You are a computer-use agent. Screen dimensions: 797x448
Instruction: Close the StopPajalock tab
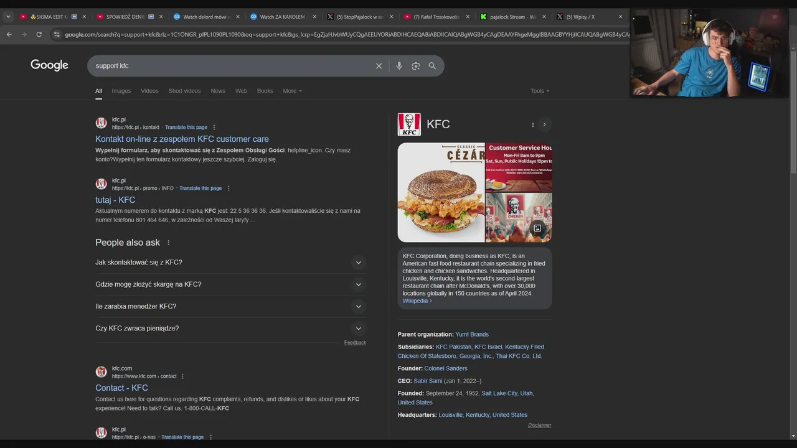(x=391, y=17)
